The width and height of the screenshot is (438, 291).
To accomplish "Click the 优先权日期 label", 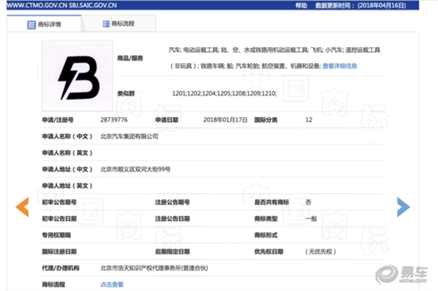I will pos(268,252).
